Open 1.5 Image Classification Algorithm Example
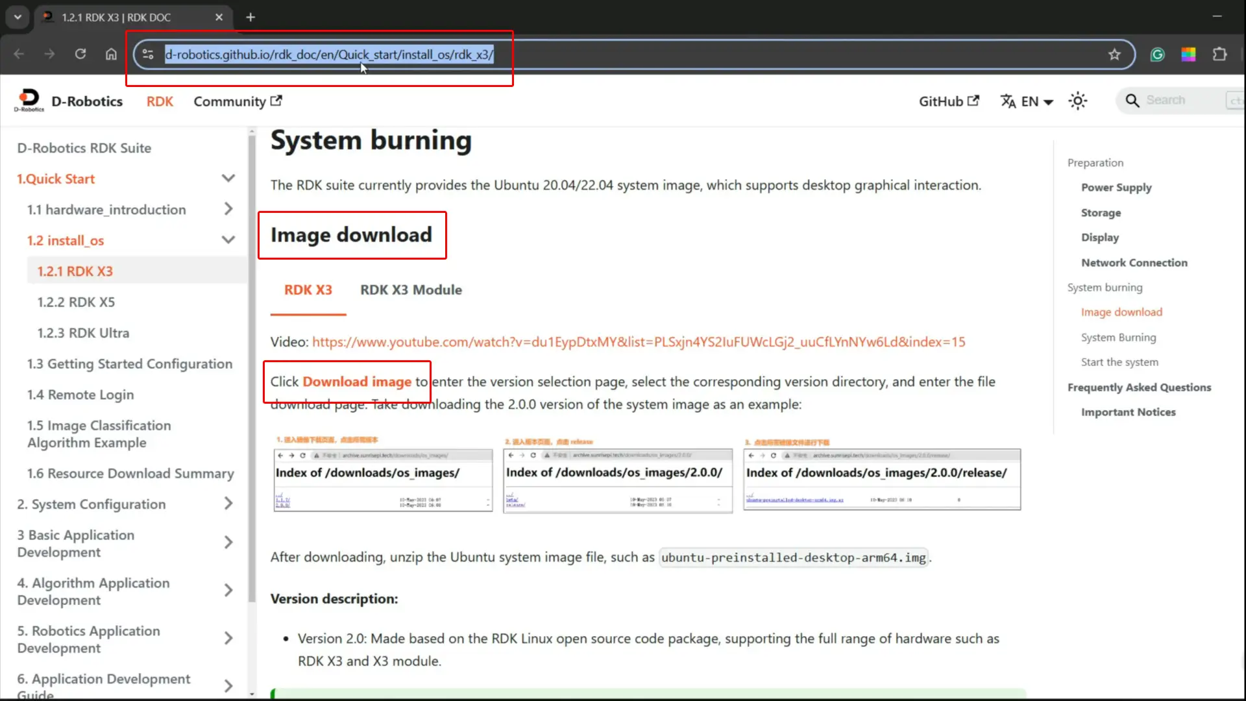 tap(99, 434)
